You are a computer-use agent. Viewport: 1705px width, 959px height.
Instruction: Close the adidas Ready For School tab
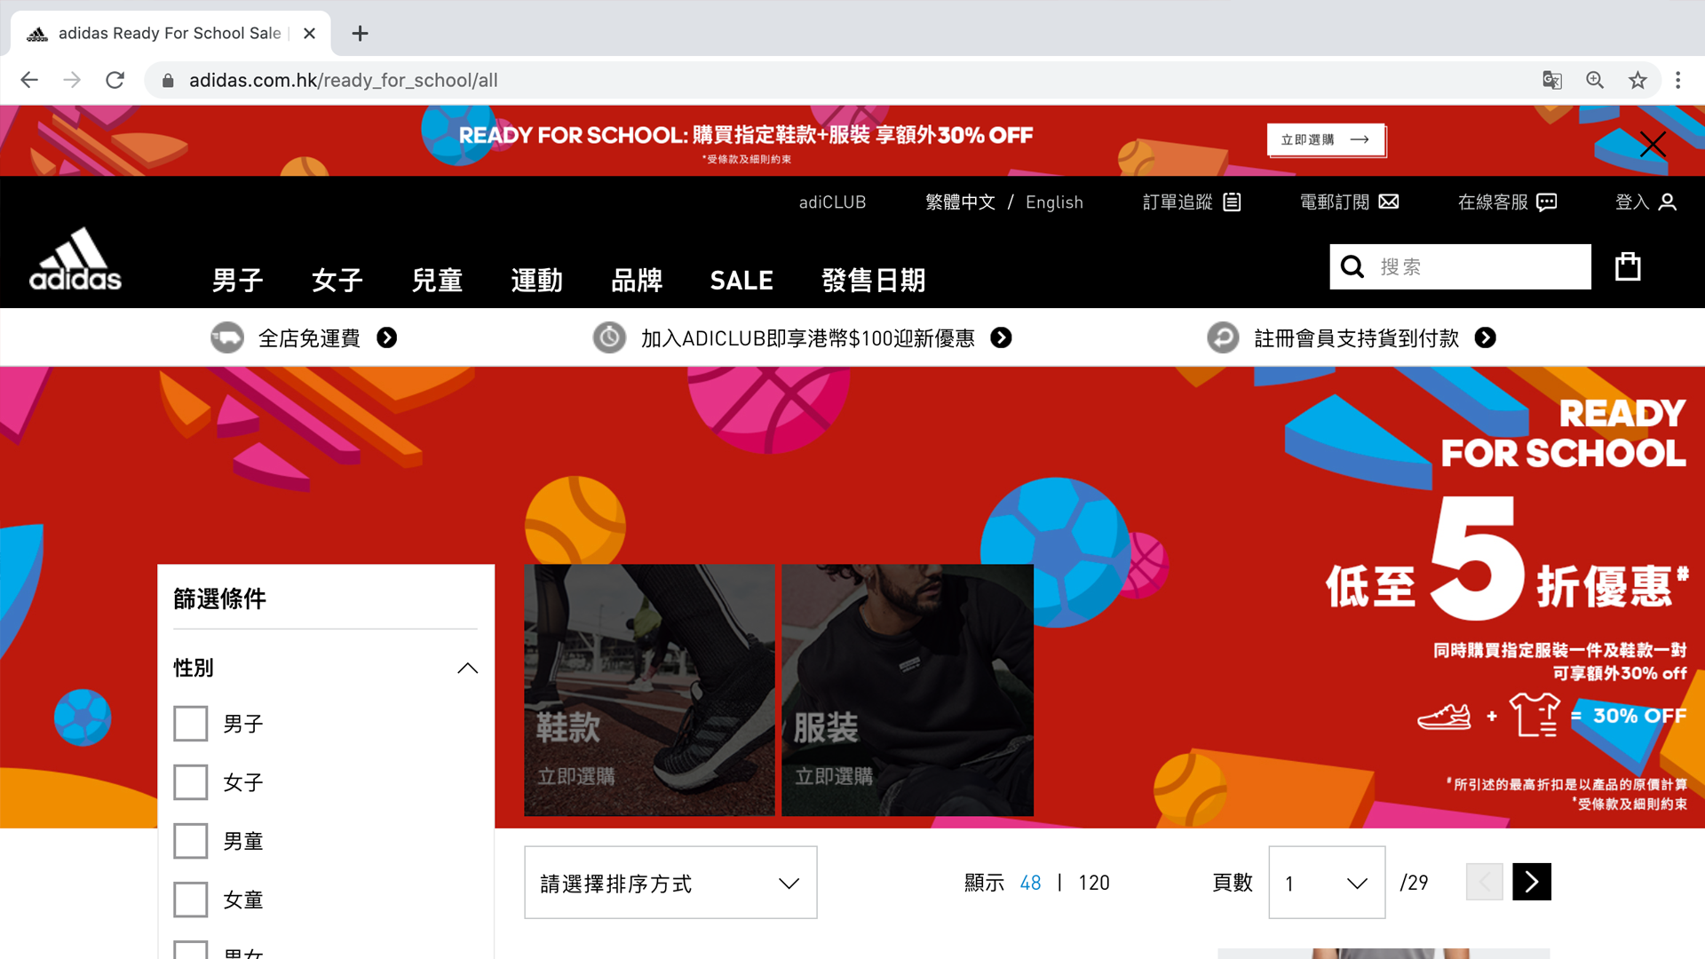(x=309, y=34)
